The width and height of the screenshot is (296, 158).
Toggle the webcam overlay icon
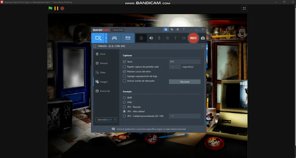(x=141, y=38)
